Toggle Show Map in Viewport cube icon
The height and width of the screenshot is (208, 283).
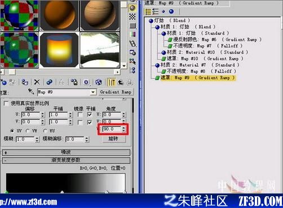[x=98, y=82]
